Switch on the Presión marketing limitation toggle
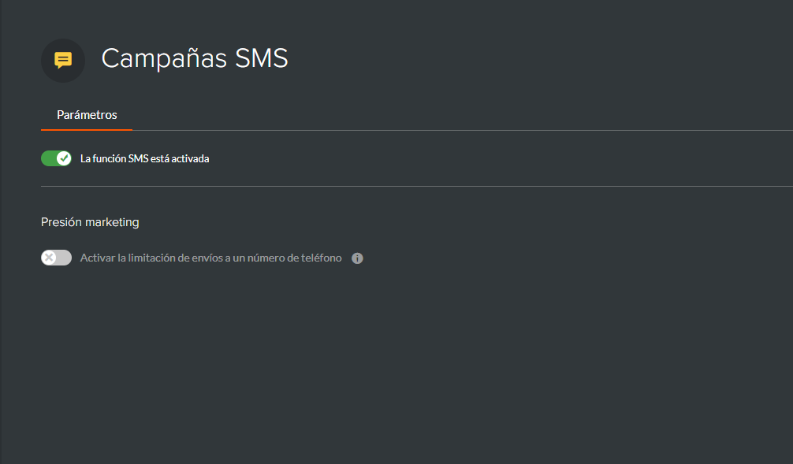The image size is (793, 464). click(x=56, y=258)
